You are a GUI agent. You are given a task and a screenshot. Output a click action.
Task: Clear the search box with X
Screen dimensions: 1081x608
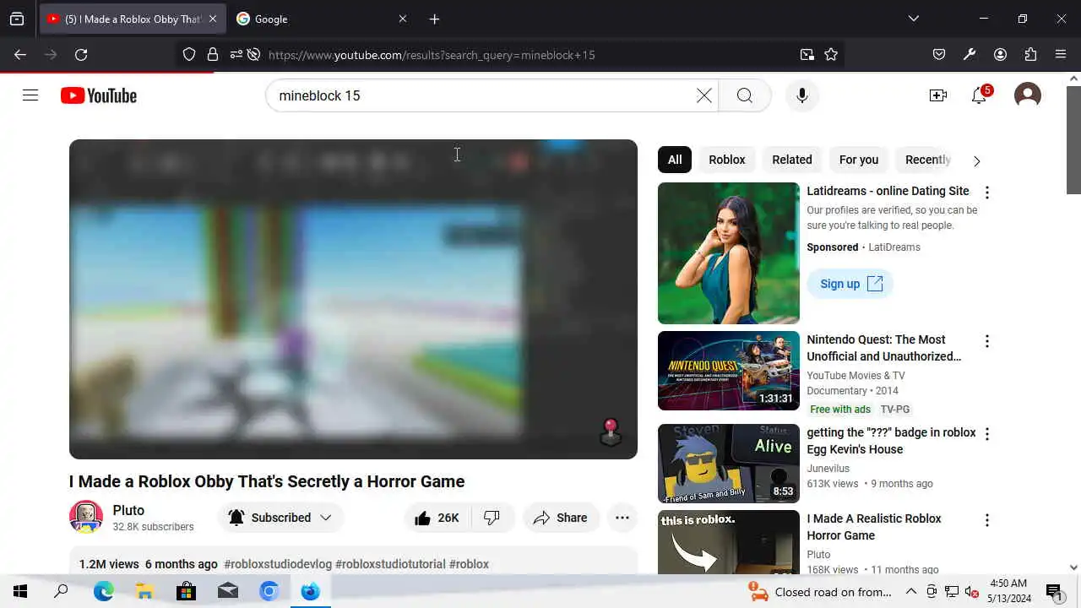point(703,95)
